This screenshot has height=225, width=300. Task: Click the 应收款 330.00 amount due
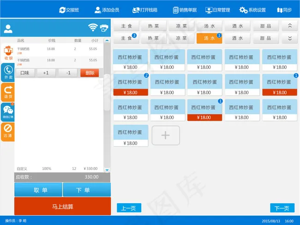click(62, 177)
